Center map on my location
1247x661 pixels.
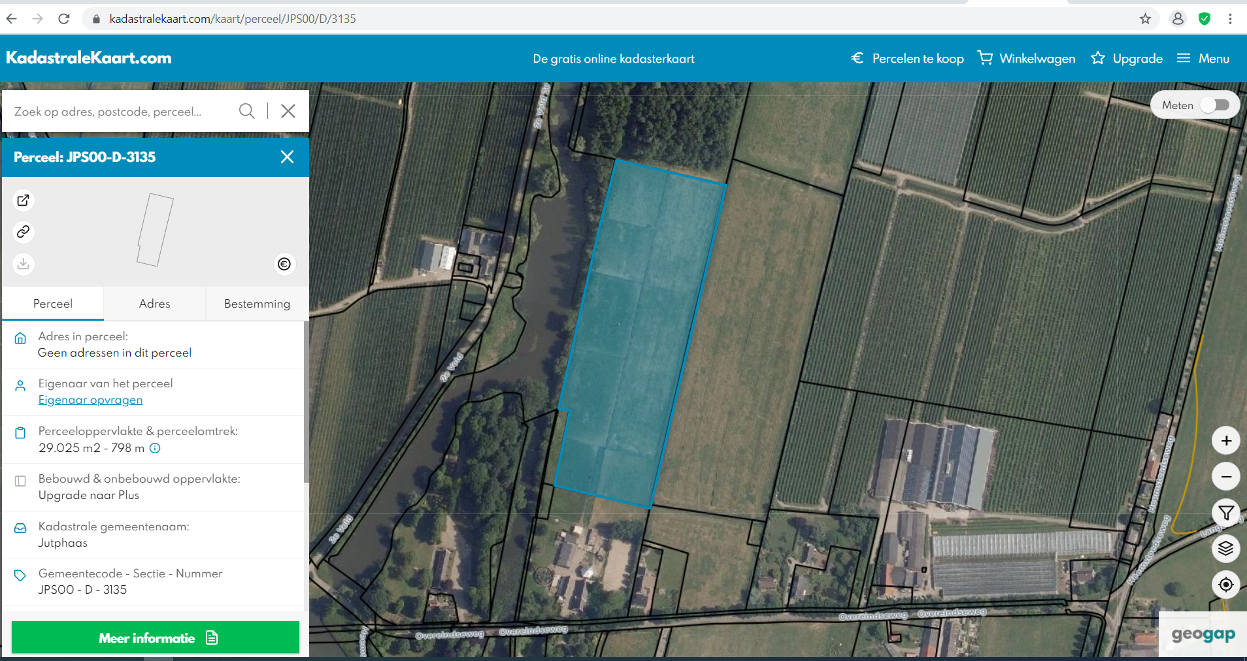1226,585
